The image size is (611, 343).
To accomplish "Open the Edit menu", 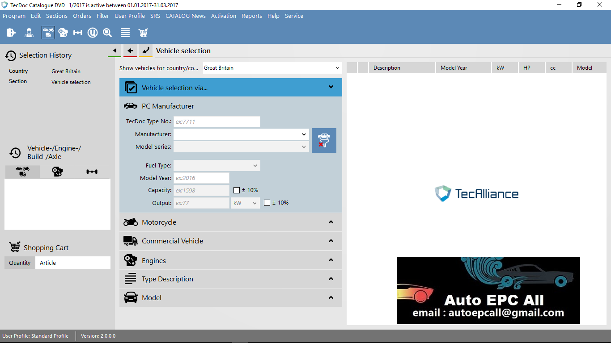I will (x=36, y=16).
